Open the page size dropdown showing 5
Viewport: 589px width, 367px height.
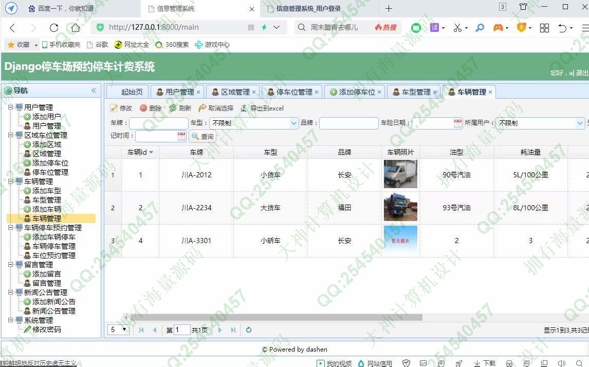tap(118, 330)
